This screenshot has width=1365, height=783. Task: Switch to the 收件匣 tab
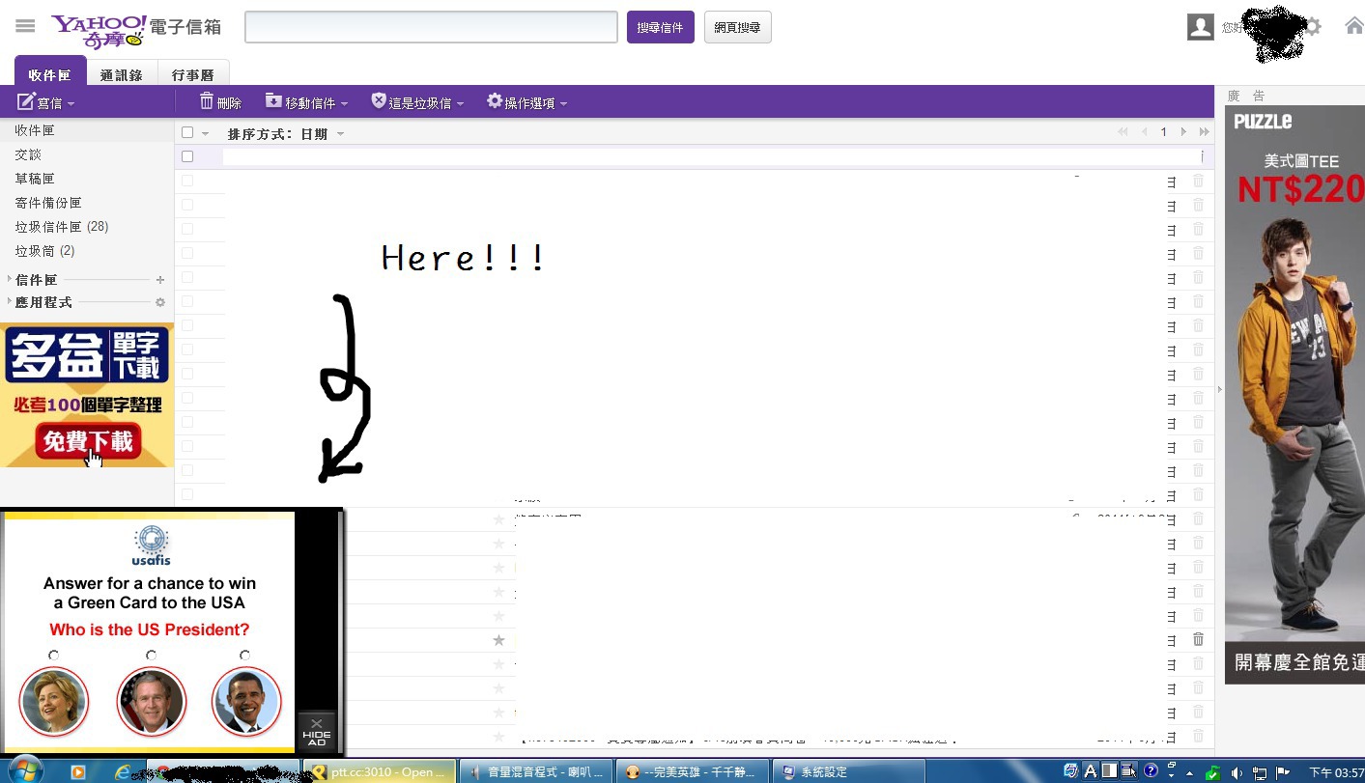coord(50,73)
